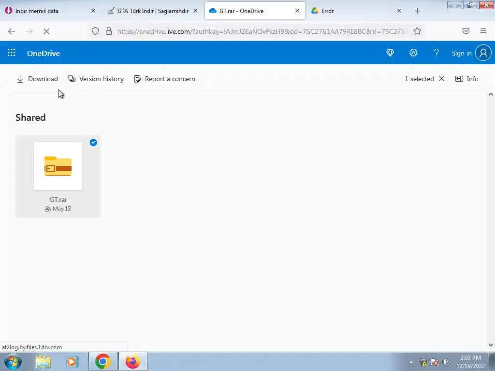Image resolution: width=495 pixels, height=371 pixels.
Task: Click the scrollbar up arrow
Action: coord(491,94)
